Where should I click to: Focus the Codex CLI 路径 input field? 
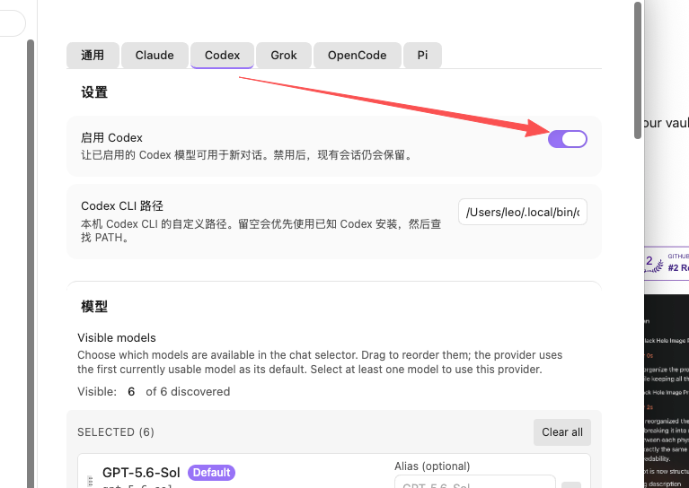[523, 212]
